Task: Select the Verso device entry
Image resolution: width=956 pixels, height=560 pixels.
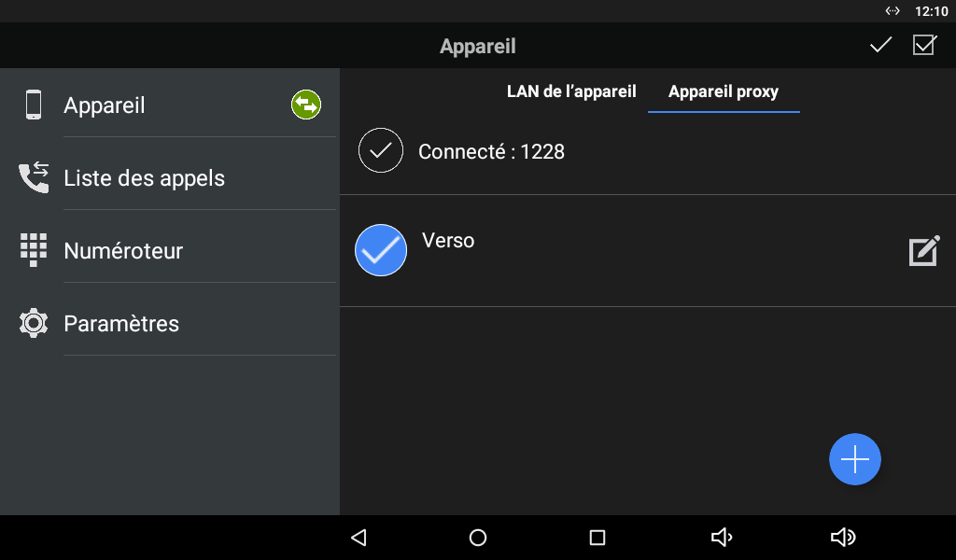Action: (648, 250)
